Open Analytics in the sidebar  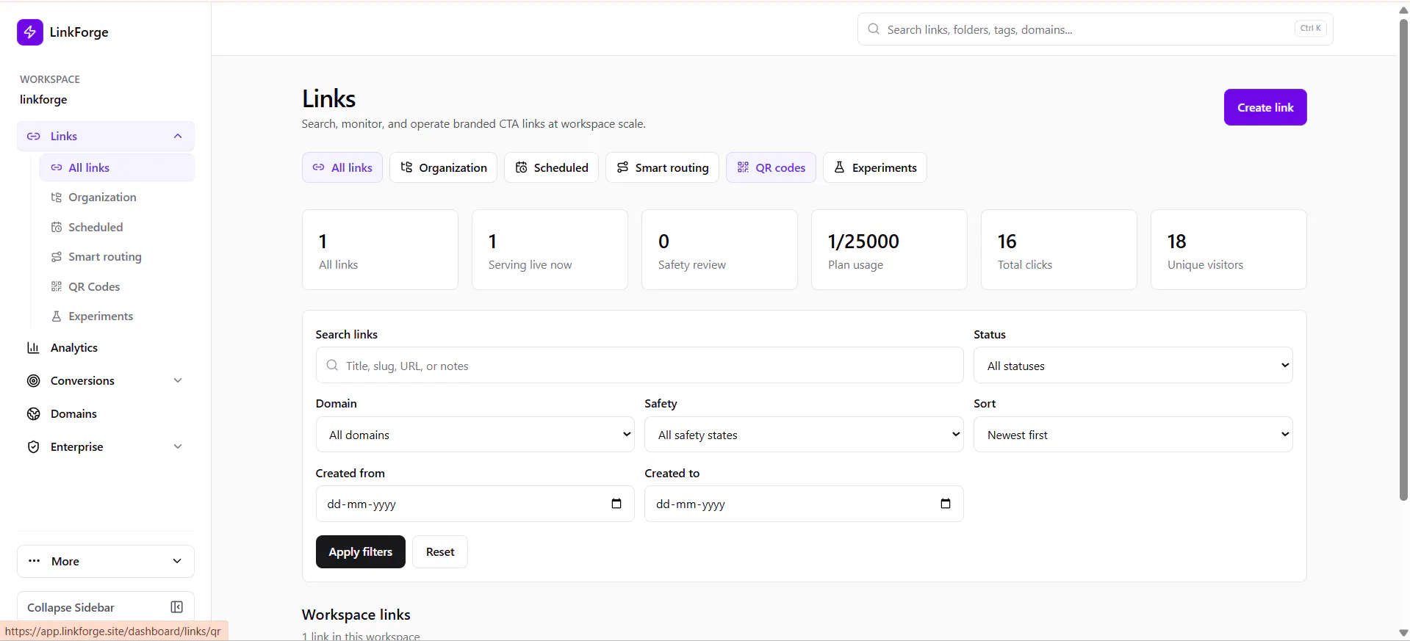coord(106,348)
